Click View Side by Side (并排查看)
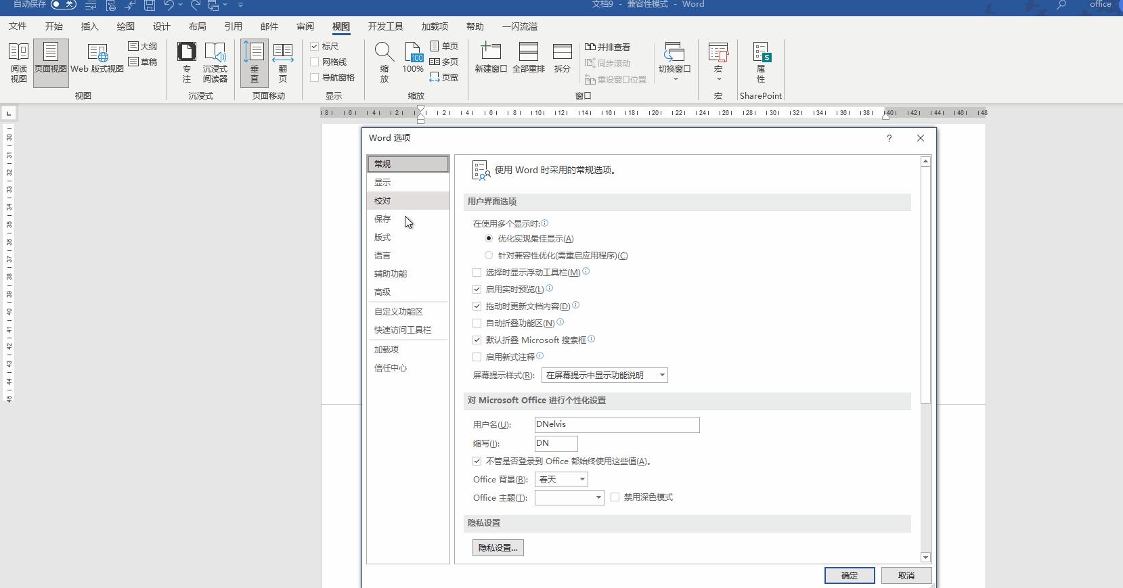The height and width of the screenshot is (588, 1123). 607,47
